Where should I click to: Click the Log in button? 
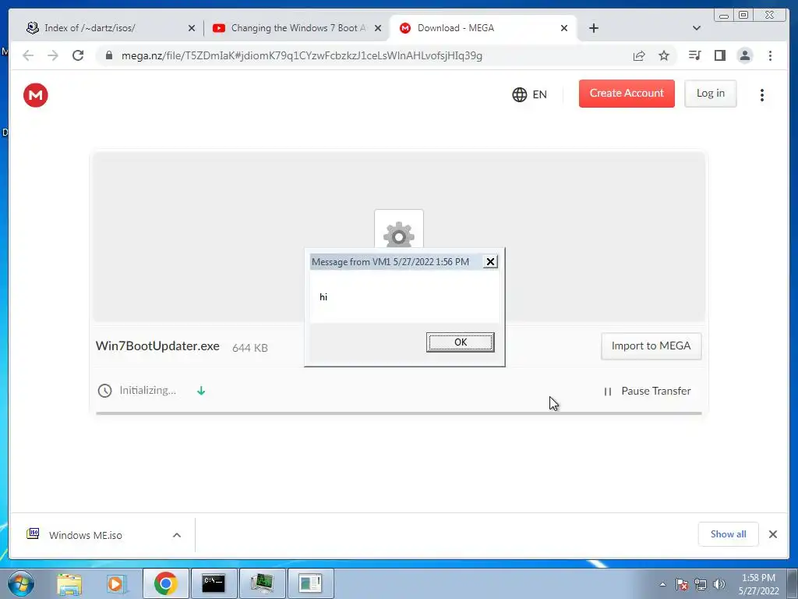pos(711,94)
